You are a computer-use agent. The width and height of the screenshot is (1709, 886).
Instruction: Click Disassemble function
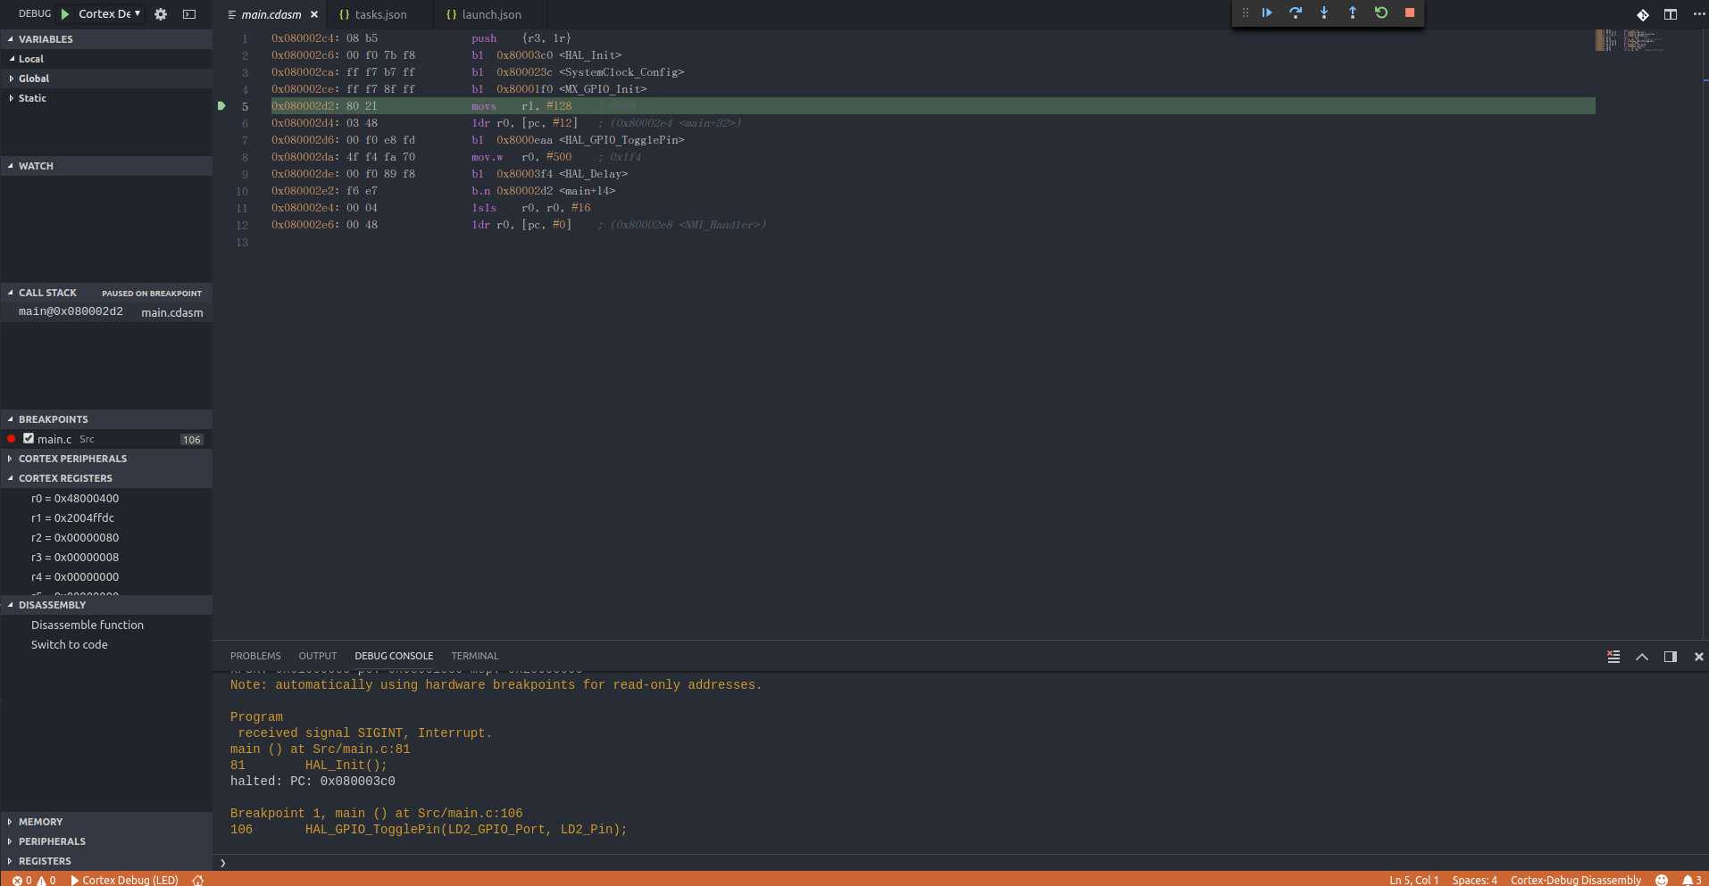(x=88, y=625)
